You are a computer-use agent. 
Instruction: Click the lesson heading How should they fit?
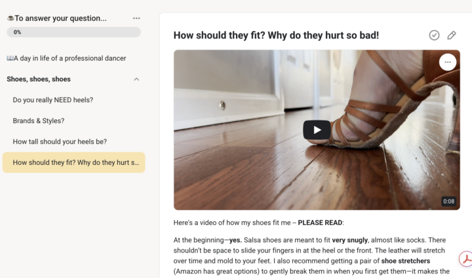[x=276, y=35]
